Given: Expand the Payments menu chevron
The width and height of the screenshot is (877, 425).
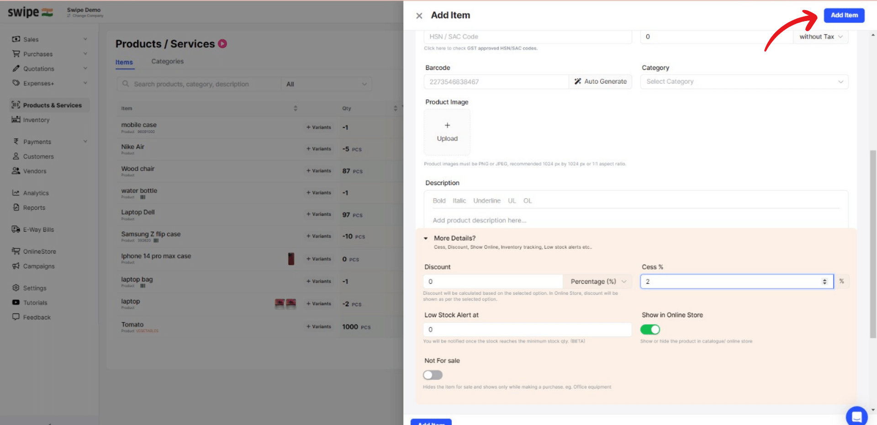Looking at the screenshot, I should (x=85, y=142).
